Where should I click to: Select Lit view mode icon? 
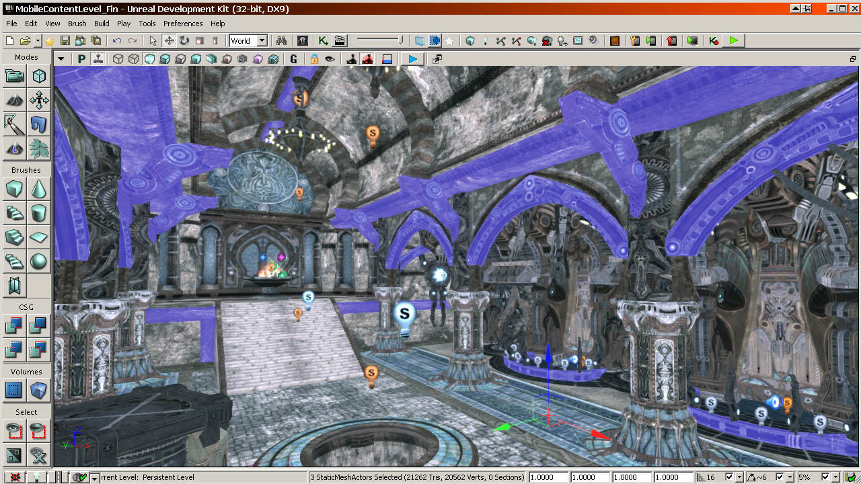(165, 59)
